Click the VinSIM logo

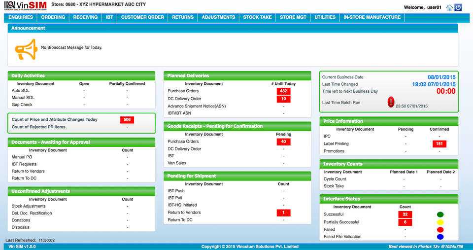tap(25, 6)
